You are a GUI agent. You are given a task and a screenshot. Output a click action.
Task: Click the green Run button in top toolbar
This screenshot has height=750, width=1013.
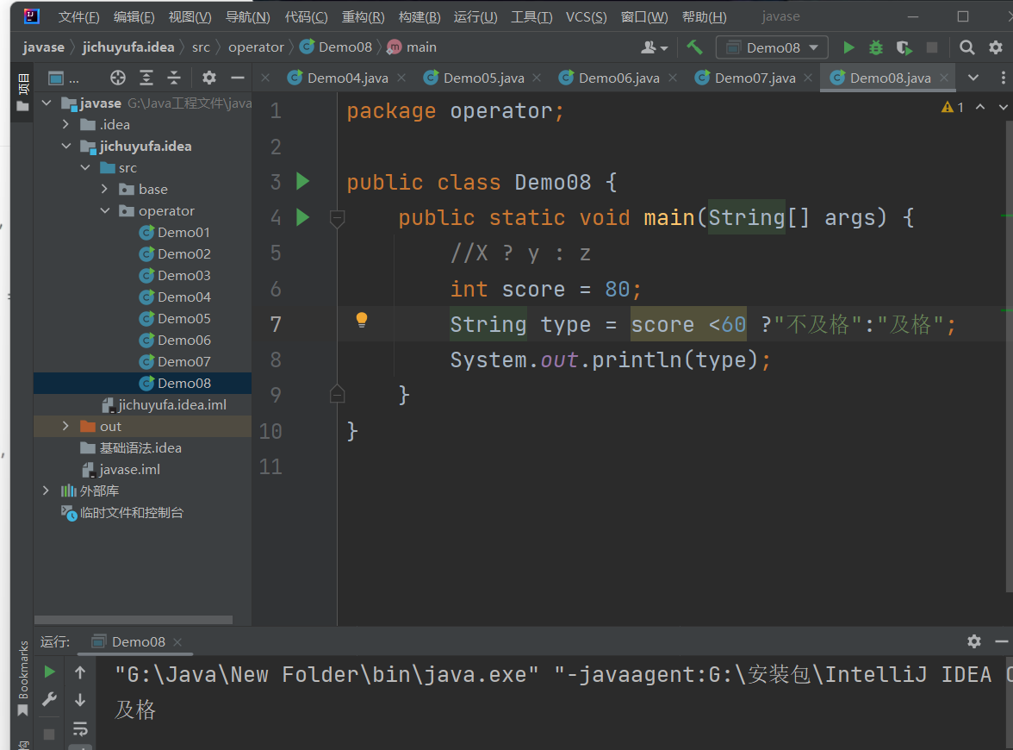click(x=848, y=47)
